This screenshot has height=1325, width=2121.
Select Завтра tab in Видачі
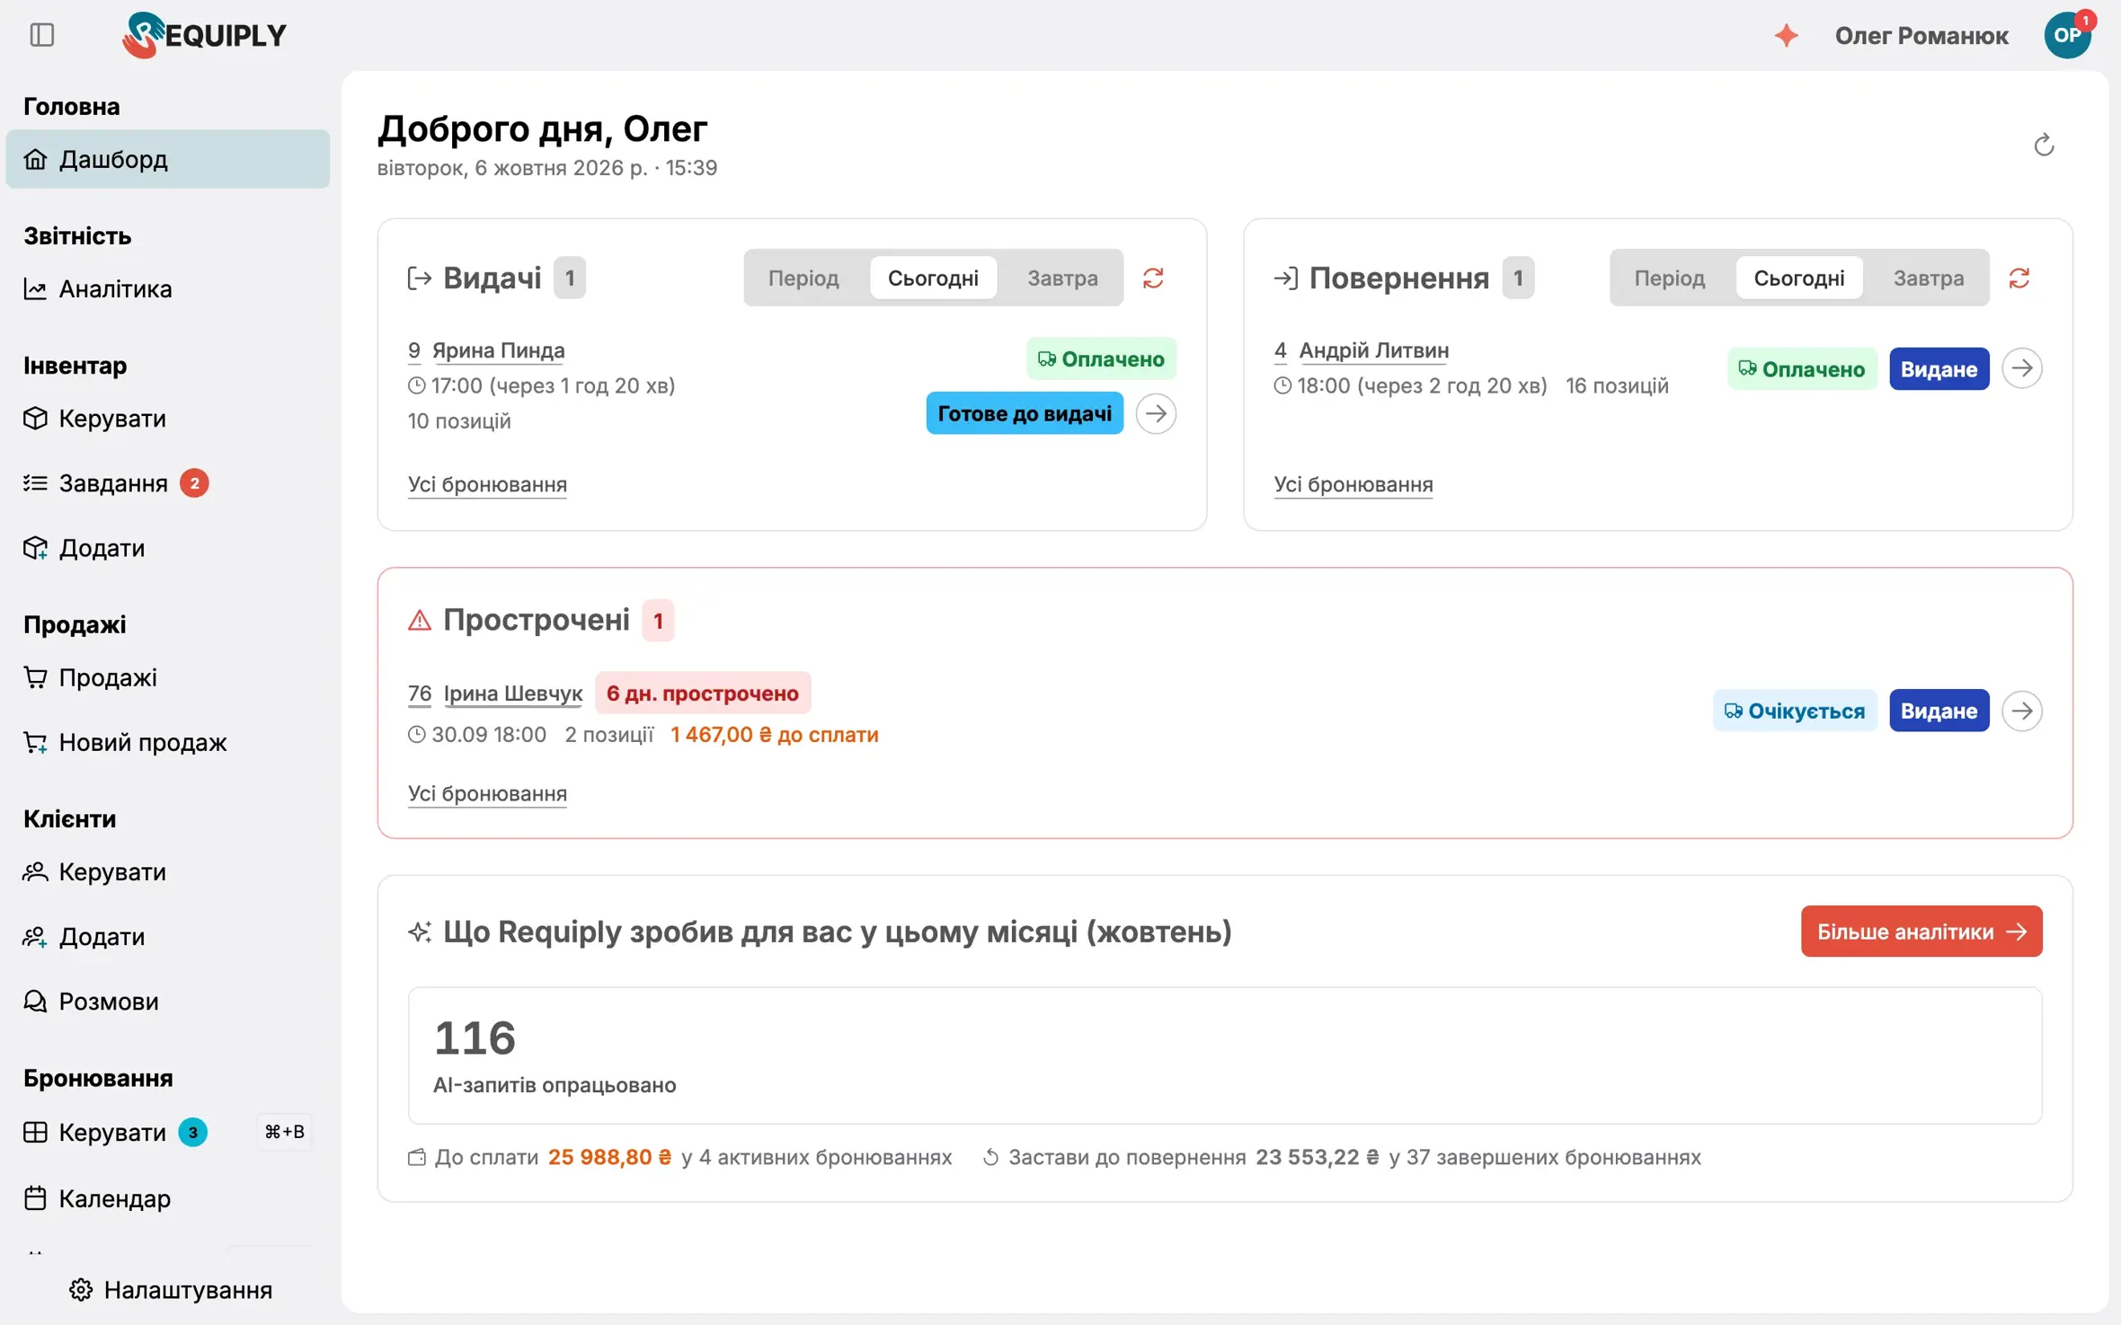point(1062,278)
